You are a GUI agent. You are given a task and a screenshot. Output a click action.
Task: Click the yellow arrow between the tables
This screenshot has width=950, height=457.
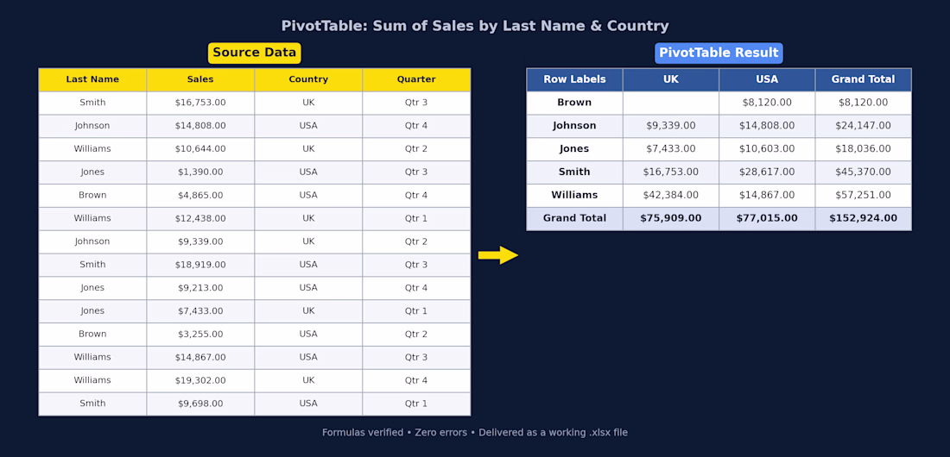tap(498, 255)
